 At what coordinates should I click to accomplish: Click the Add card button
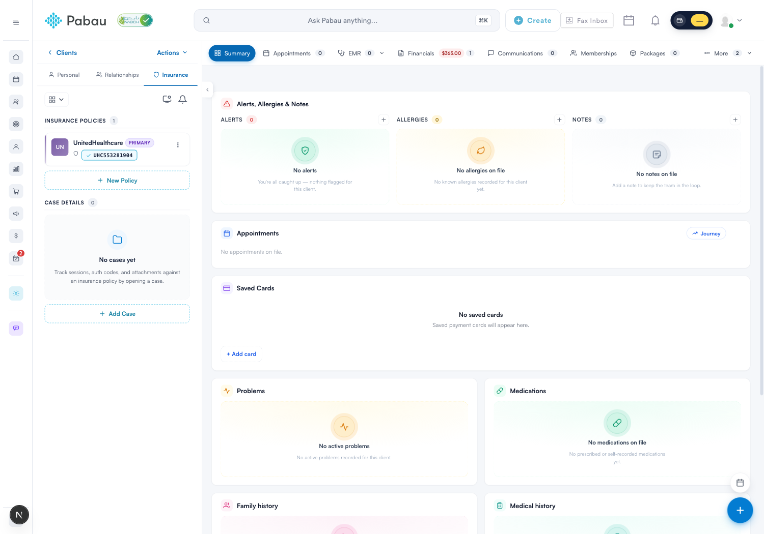point(241,354)
